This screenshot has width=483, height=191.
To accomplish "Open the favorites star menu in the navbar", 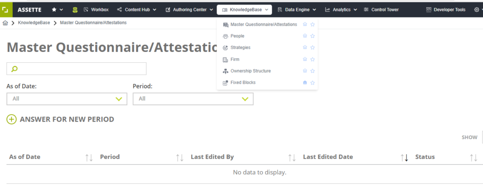I will pyautogui.click(x=57, y=9).
